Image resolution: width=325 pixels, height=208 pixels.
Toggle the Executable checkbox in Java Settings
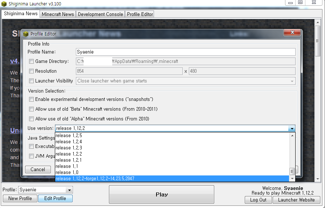(x=31, y=147)
